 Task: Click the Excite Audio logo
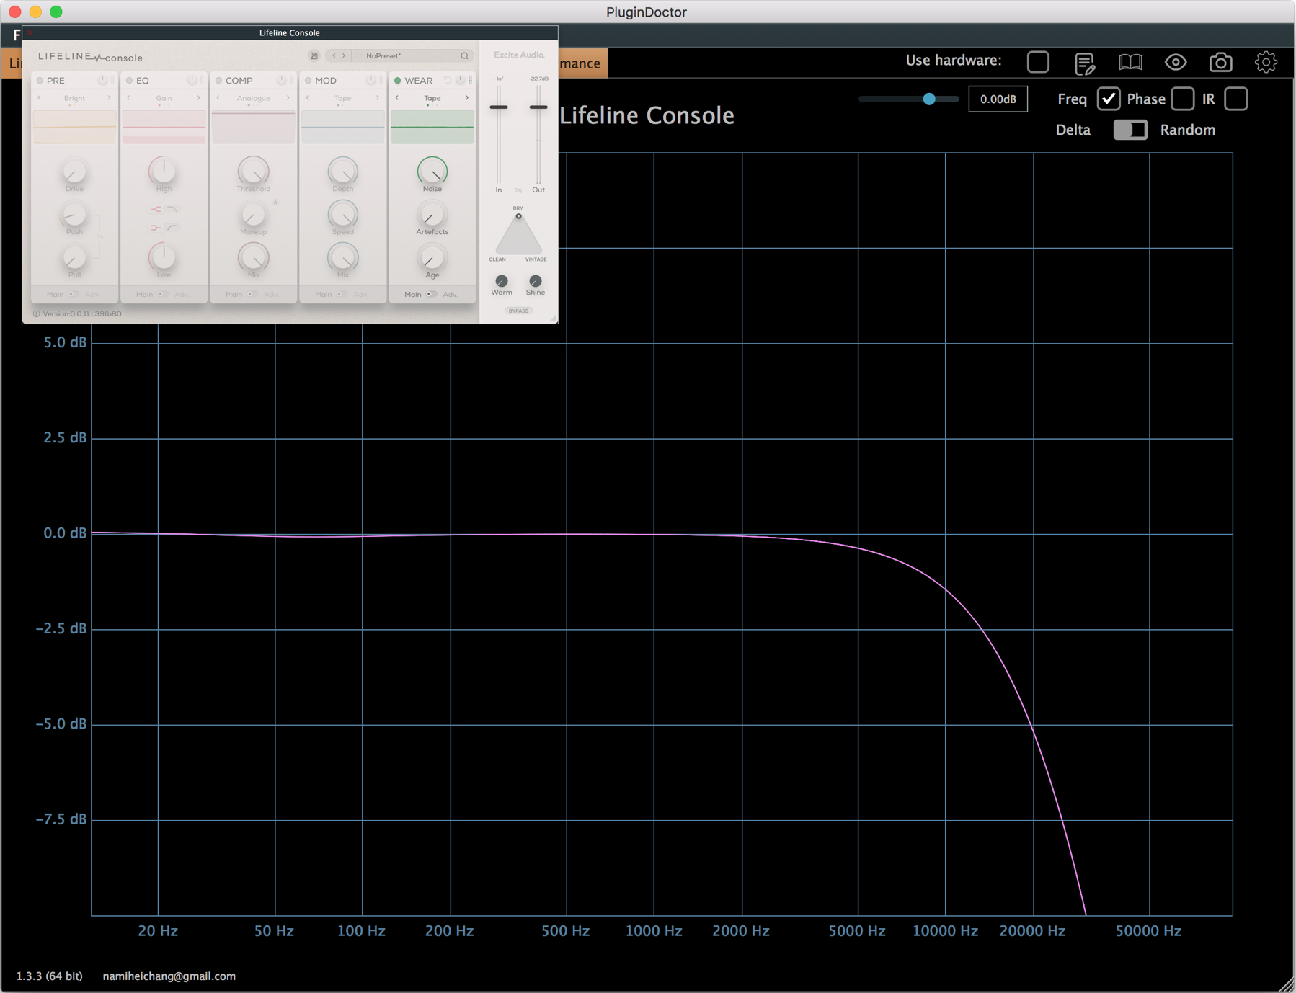[x=519, y=55]
